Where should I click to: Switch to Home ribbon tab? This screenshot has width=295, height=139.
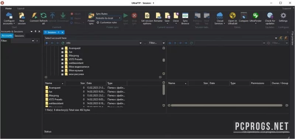8,8
